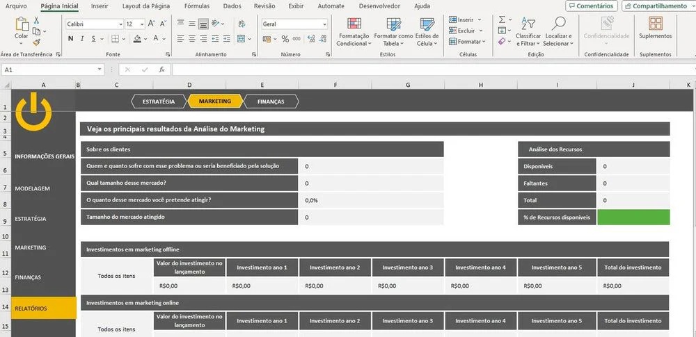Open the font size 12 dropdown
The height and width of the screenshot is (337, 696).
(x=142, y=24)
